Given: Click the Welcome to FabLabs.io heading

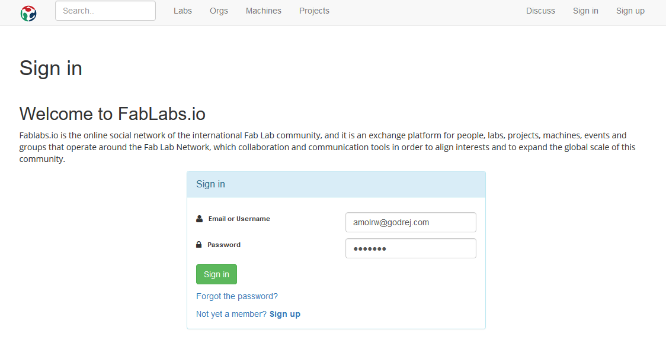Looking at the screenshot, I should 113,113.
